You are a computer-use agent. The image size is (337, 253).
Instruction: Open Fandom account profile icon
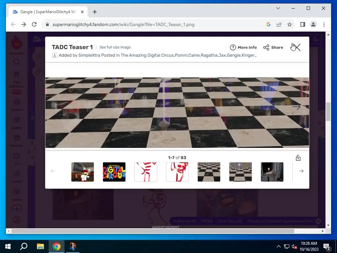click(16, 220)
